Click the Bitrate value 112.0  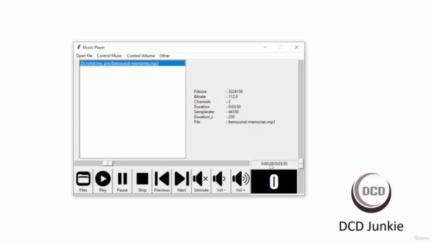[x=233, y=97]
